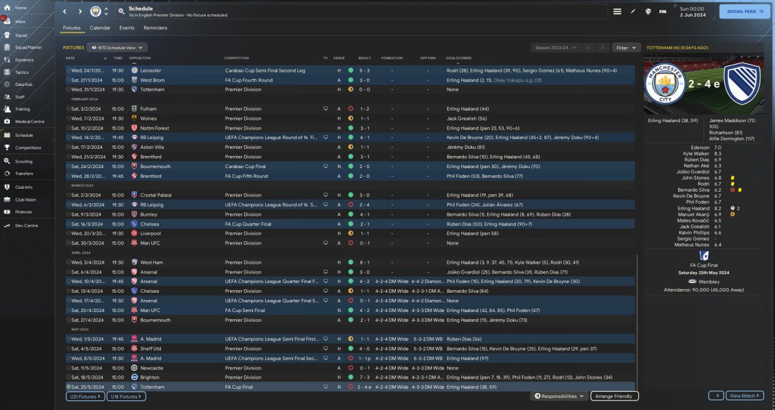Select the Fulham fixture row's circle marker
The height and width of the screenshot is (410, 775).
coord(68,109)
